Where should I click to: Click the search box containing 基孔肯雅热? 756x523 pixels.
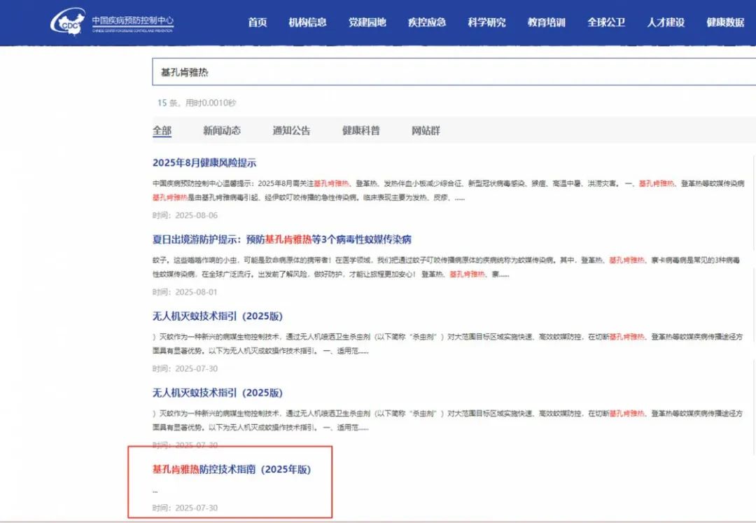(448, 72)
